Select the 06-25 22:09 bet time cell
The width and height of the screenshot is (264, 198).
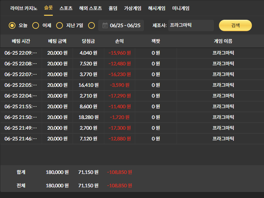(x=21, y=53)
